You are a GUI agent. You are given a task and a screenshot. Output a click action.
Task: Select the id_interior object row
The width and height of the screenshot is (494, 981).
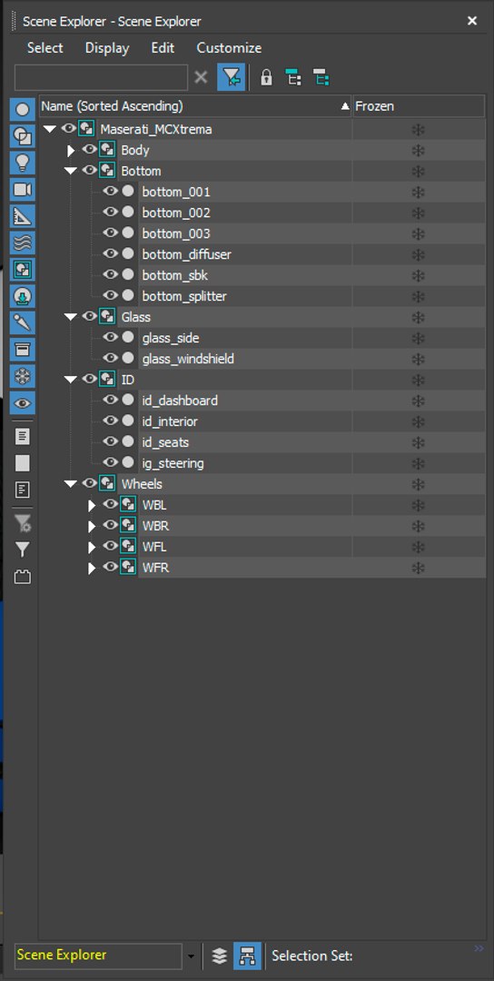(x=170, y=421)
